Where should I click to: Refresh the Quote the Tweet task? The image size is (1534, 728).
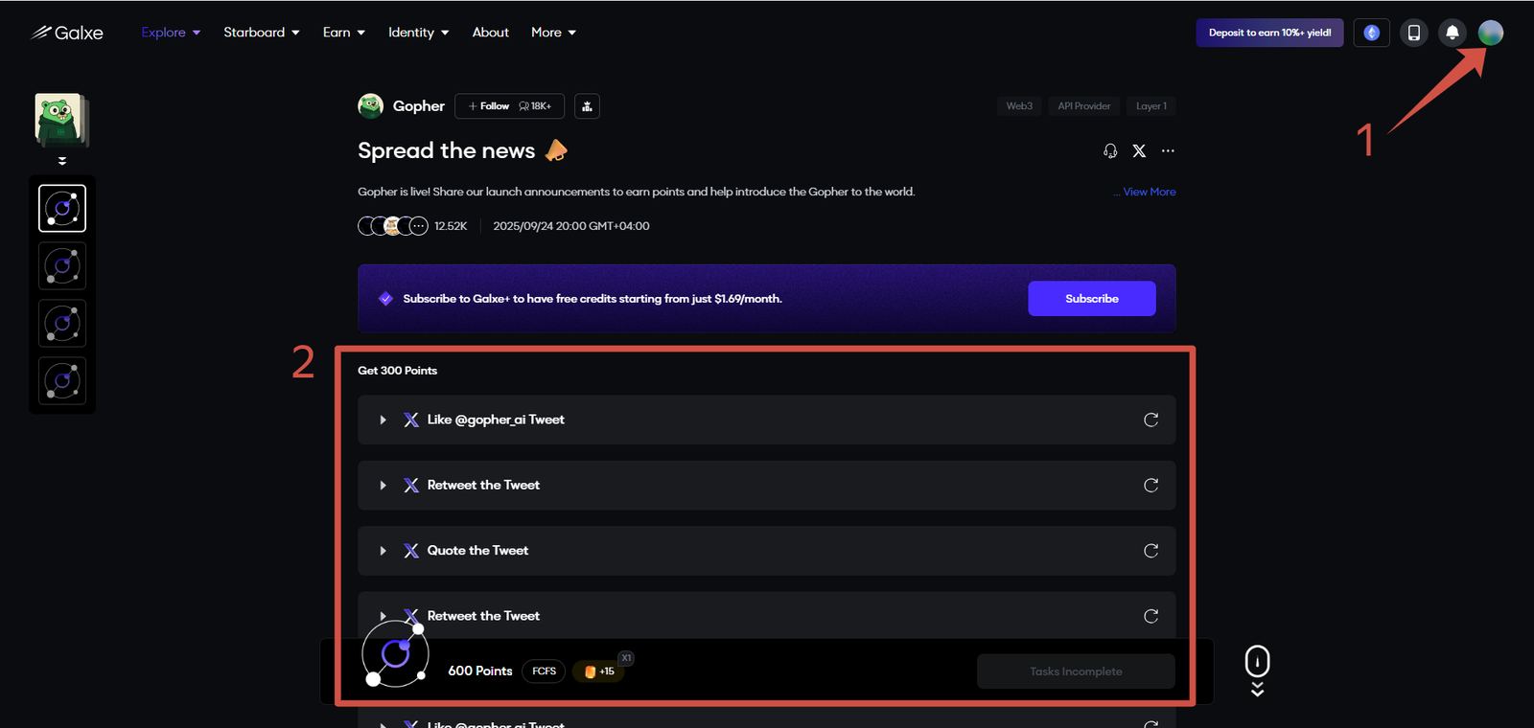coord(1150,551)
